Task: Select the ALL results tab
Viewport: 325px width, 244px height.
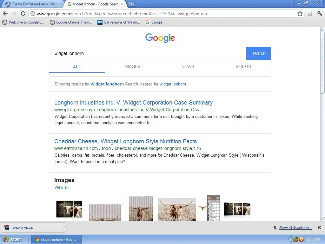Action: coord(77,67)
